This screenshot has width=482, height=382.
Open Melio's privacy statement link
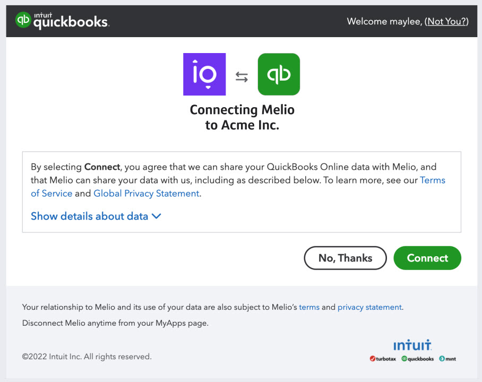(x=369, y=307)
